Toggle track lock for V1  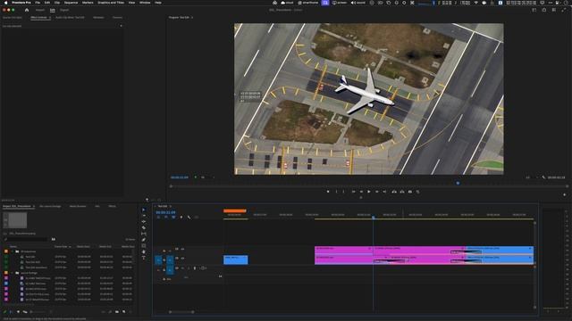click(164, 259)
